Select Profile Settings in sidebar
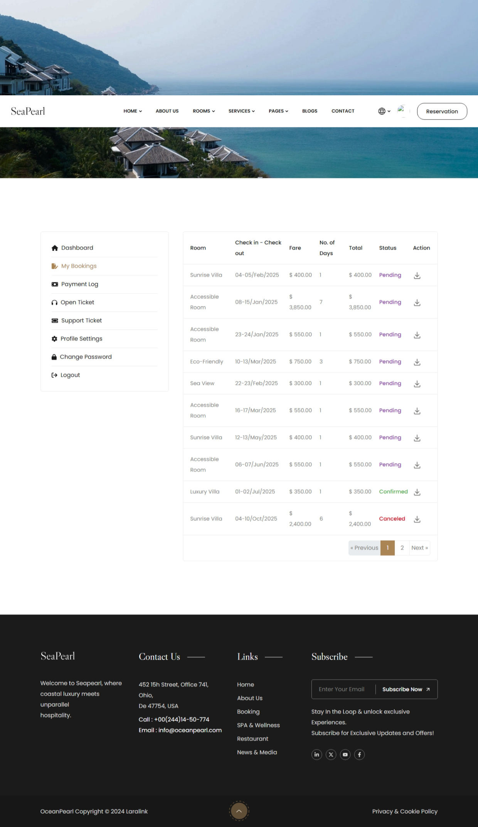The image size is (478, 827). tap(81, 339)
